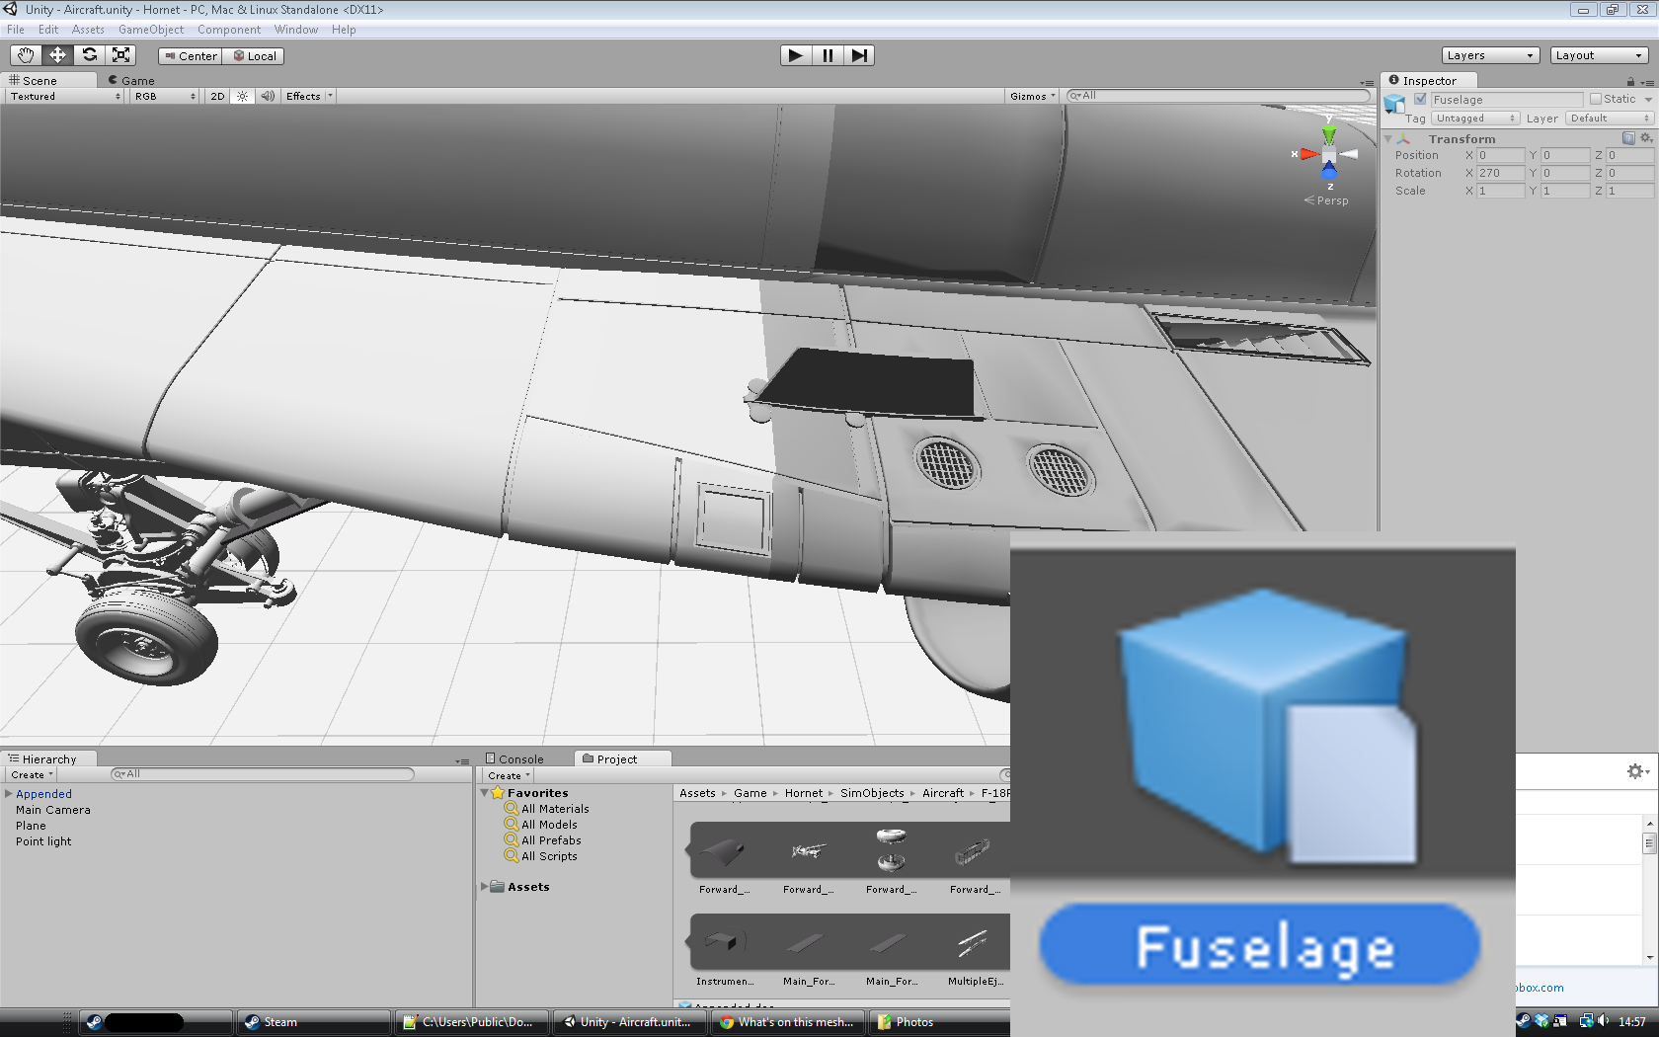Open the Textured draw mode dropdown
The height and width of the screenshot is (1037, 1659).
point(65,96)
